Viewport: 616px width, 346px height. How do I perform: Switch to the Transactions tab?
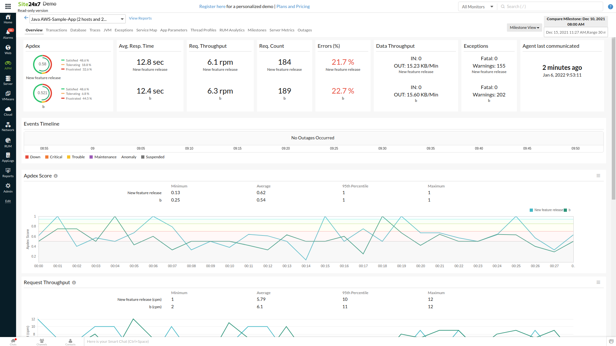56,30
